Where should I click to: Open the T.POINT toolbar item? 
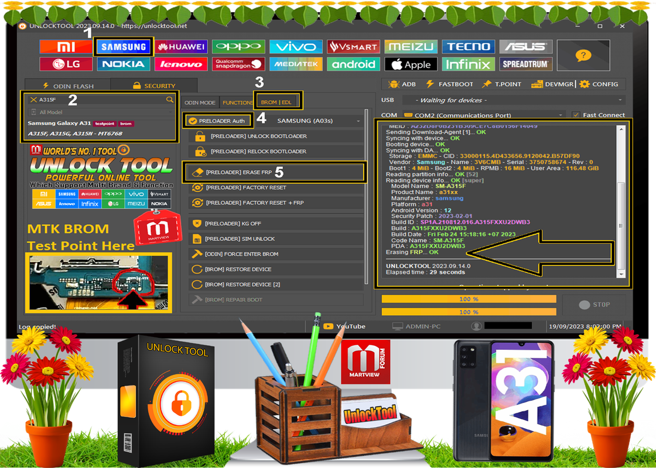[501, 84]
